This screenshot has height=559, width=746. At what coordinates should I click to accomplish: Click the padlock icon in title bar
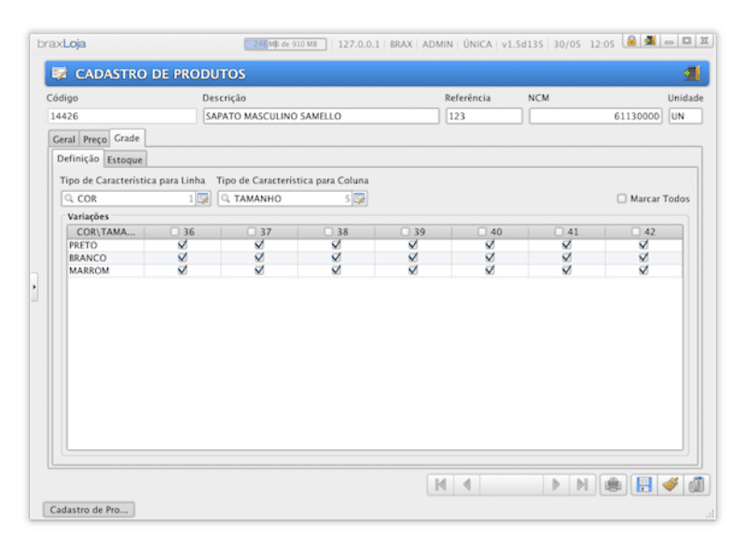tap(631, 42)
